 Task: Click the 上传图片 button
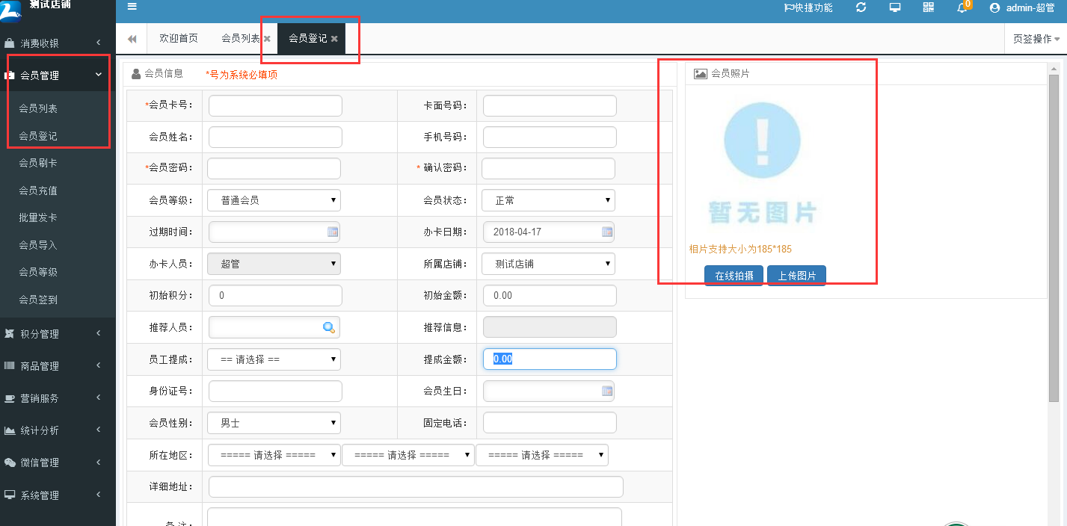796,274
